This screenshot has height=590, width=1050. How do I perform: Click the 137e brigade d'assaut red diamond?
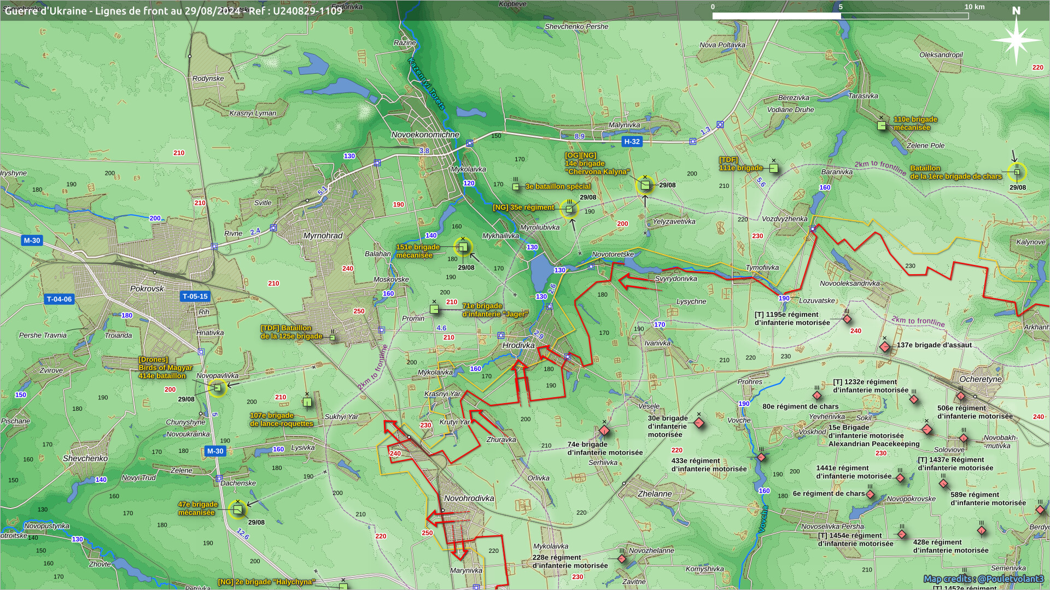pyautogui.click(x=884, y=347)
